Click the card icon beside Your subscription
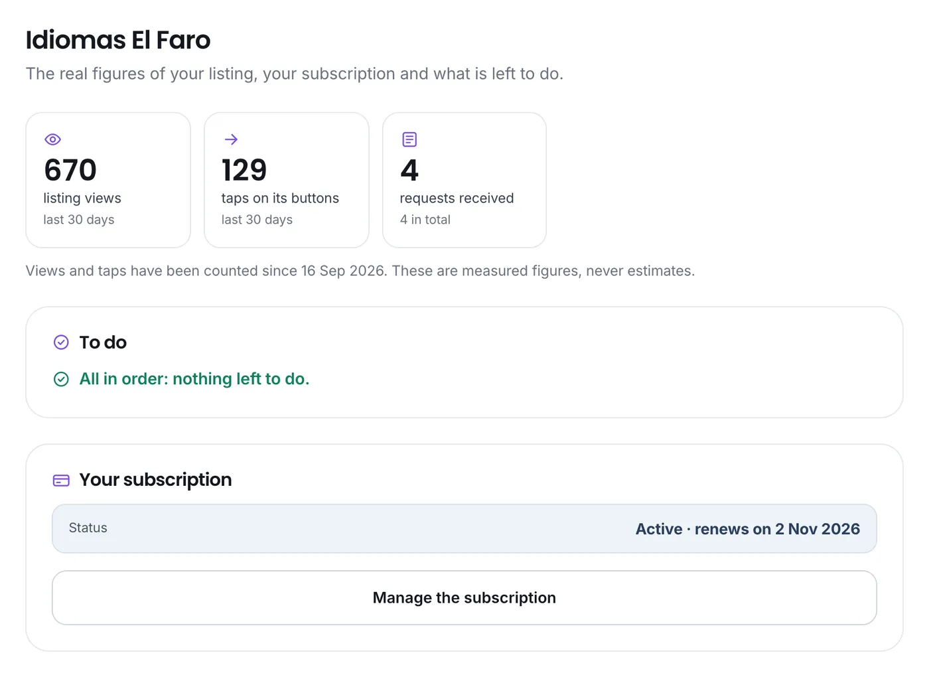 click(61, 480)
